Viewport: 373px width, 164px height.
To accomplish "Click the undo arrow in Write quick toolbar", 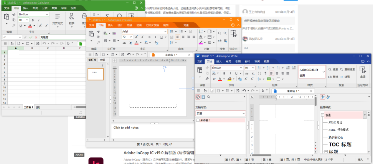I will [x=244, y=90].
